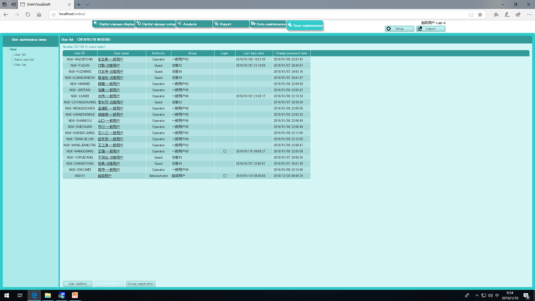
Task: Click the Analysis tab icon
Action: point(180,24)
